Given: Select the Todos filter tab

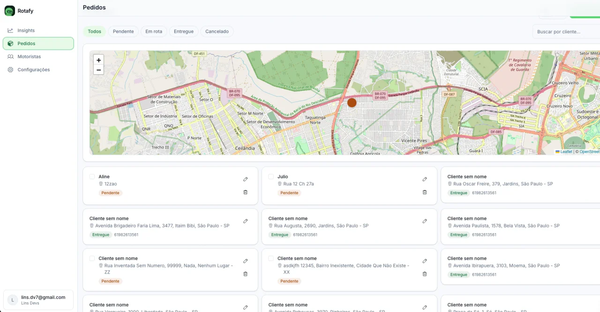Looking at the screenshot, I should coord(94,31).
